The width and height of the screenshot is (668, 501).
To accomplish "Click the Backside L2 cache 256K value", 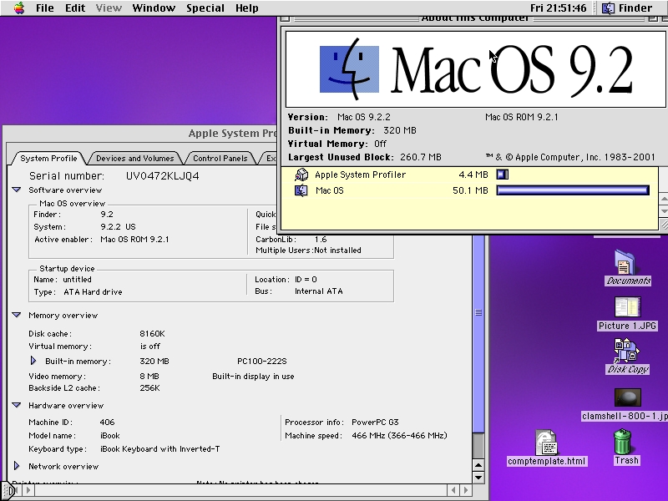I will pyautogui.click(x=149, y=388).
